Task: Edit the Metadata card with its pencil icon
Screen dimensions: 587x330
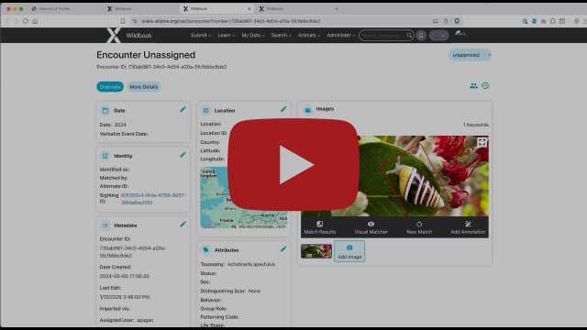Action: [x=183, y=224]
